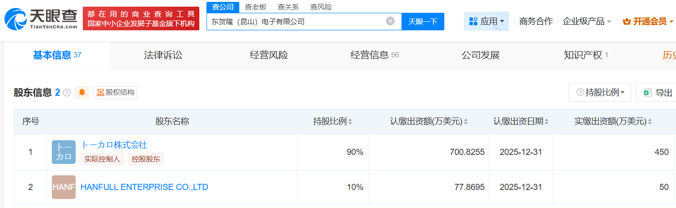Sort by 持股比例 column
This screenshot has height=208, width=676.
(350, 122)
